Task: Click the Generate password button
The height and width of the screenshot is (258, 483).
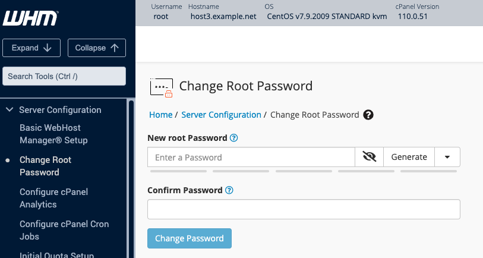Action: click(x=409, y=157)
